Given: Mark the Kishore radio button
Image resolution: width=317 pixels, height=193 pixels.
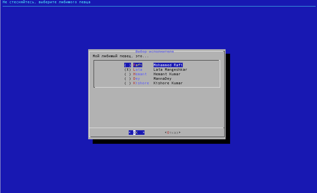Looking at the screenshot, I should point(128,83).
